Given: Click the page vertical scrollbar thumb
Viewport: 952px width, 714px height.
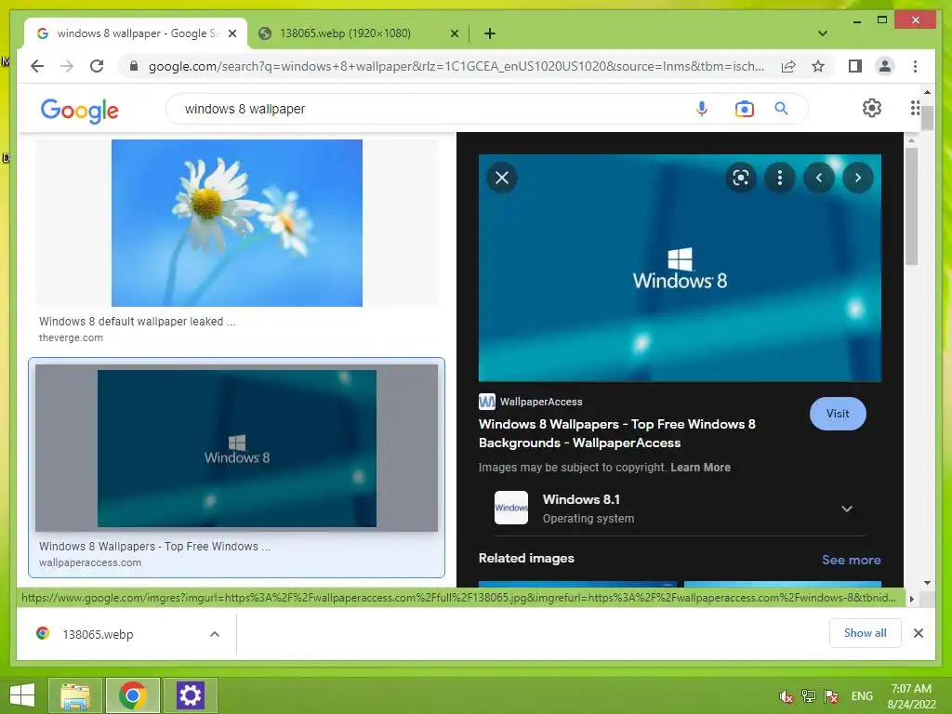Looking at the screenshot, I should tap(927, 118).
